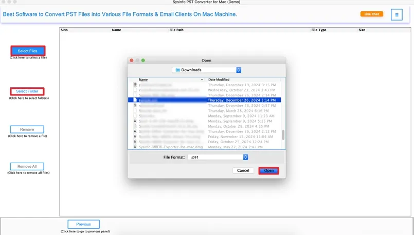Click the folder icon in the Downloads popup
414x235 pixels.
[178, 70]
